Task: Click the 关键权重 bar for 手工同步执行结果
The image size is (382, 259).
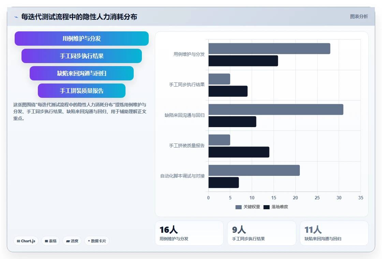Action: point(219,79)
